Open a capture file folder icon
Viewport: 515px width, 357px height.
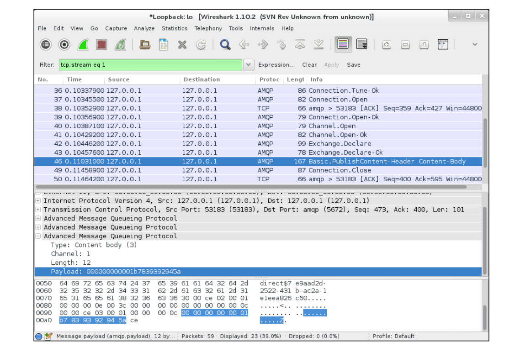[145, 44]
